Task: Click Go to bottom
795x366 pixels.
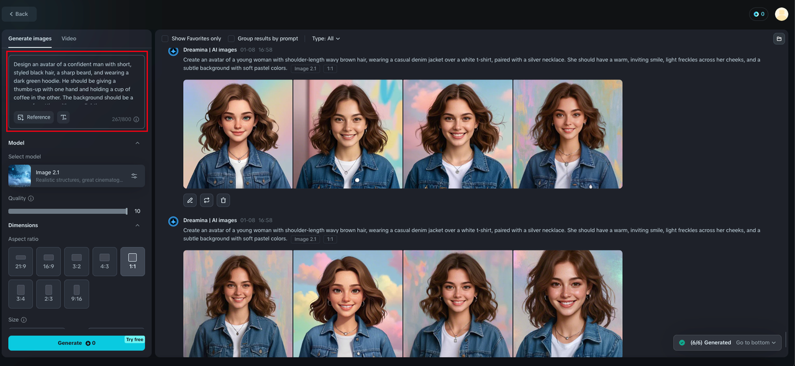Action: point(756,342)
